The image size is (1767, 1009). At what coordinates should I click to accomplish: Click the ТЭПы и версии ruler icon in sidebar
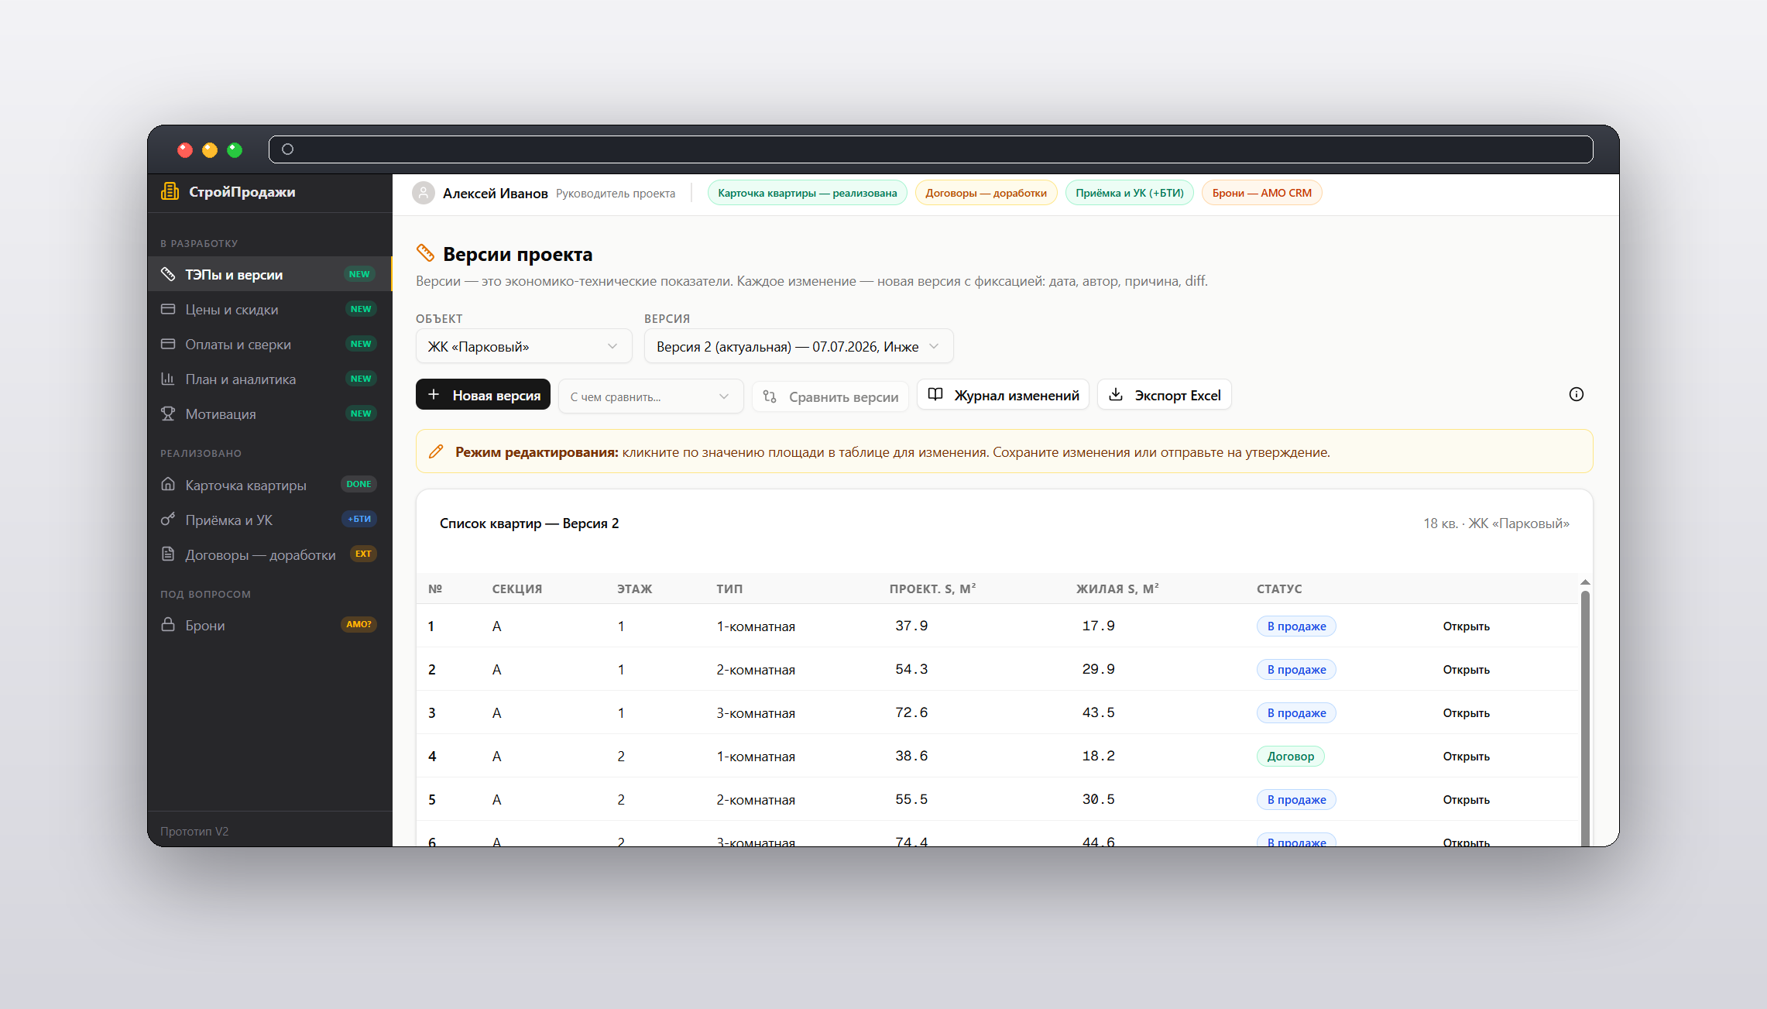(168, 274)
